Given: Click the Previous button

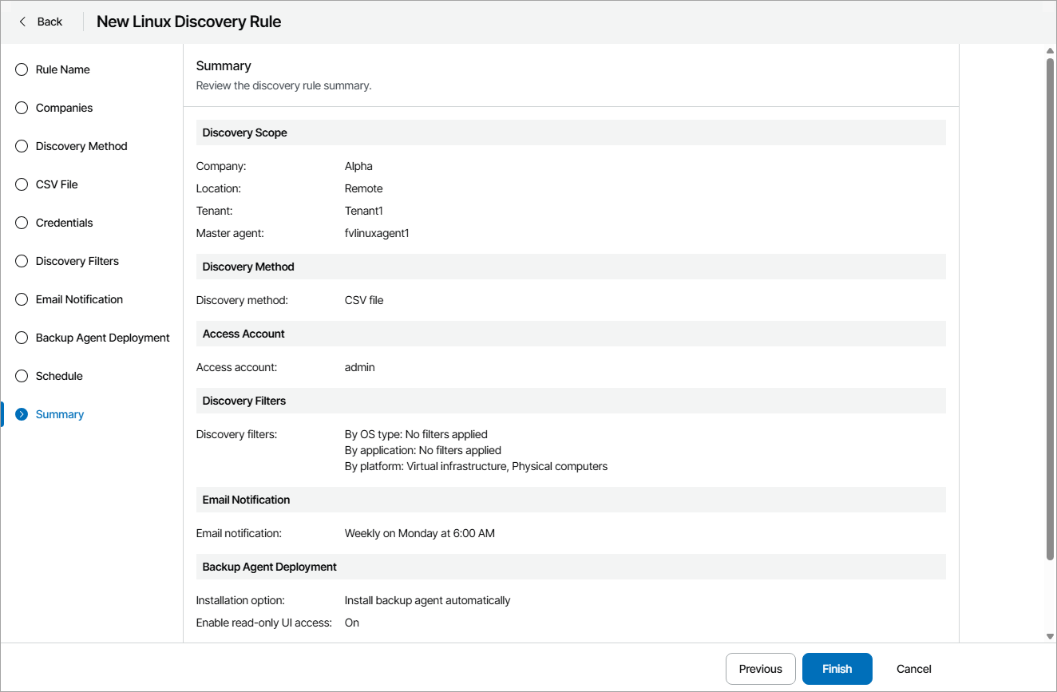Looking at the screenshot, I should (760, 669).
